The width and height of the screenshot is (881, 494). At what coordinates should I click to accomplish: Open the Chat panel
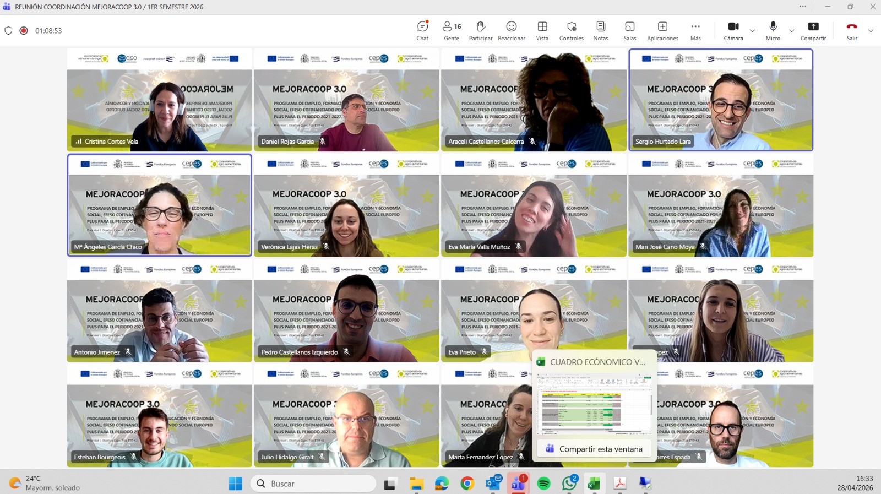tap(422, 30)
